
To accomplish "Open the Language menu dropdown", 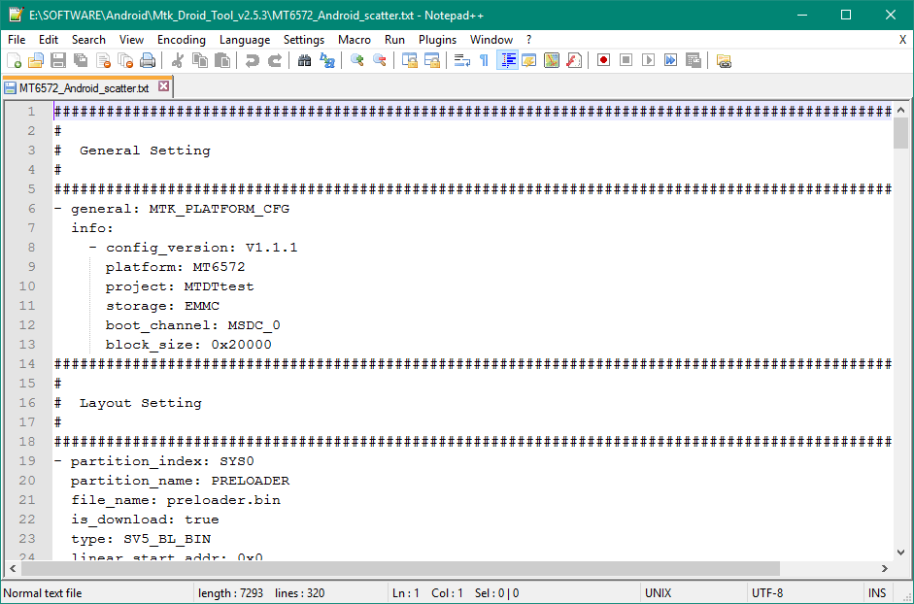I will tap(245, 40).
